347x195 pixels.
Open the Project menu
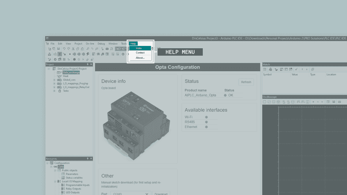click(78, 44)
